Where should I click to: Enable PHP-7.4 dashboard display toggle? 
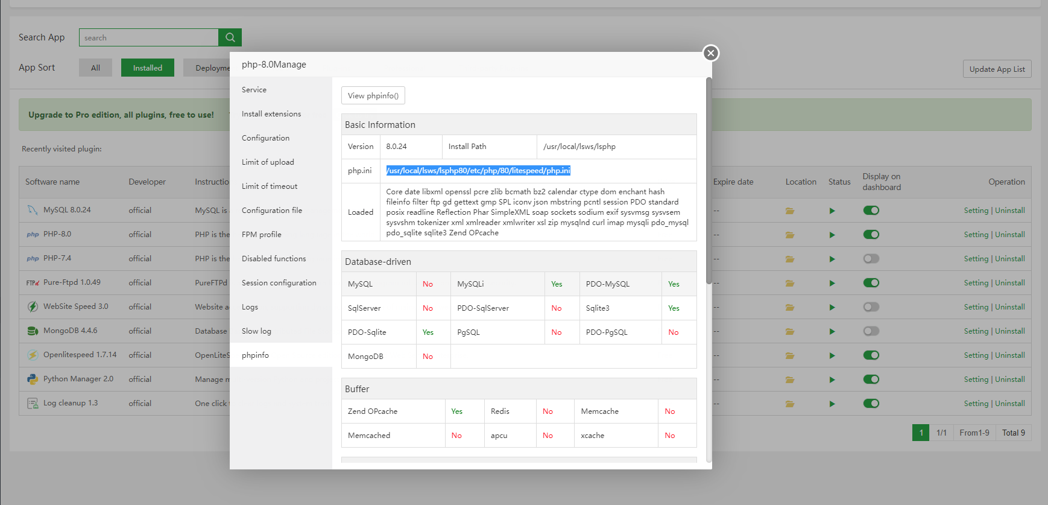click(x=871, y=259)
